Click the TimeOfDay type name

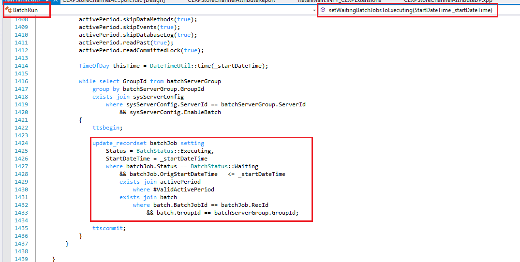point(94,66)
